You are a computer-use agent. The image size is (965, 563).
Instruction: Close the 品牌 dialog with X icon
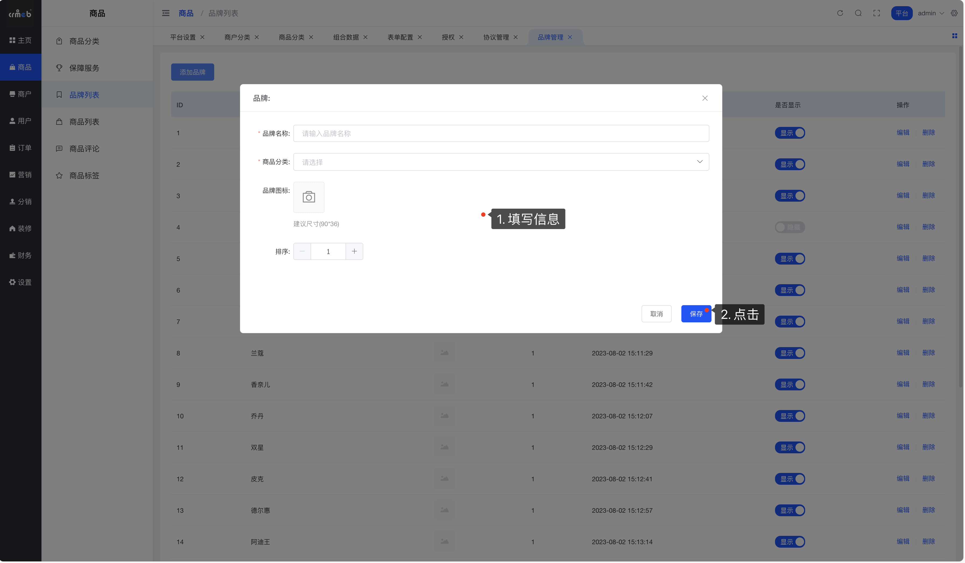pos(705,98)
